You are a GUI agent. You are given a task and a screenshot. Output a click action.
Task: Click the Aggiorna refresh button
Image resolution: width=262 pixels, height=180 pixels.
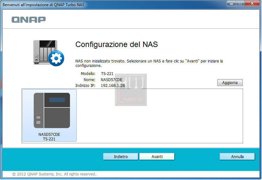[230, 83]
